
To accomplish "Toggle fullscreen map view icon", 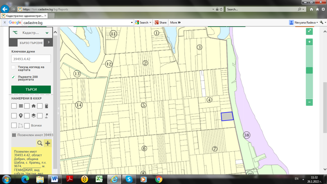I will 309,31.
